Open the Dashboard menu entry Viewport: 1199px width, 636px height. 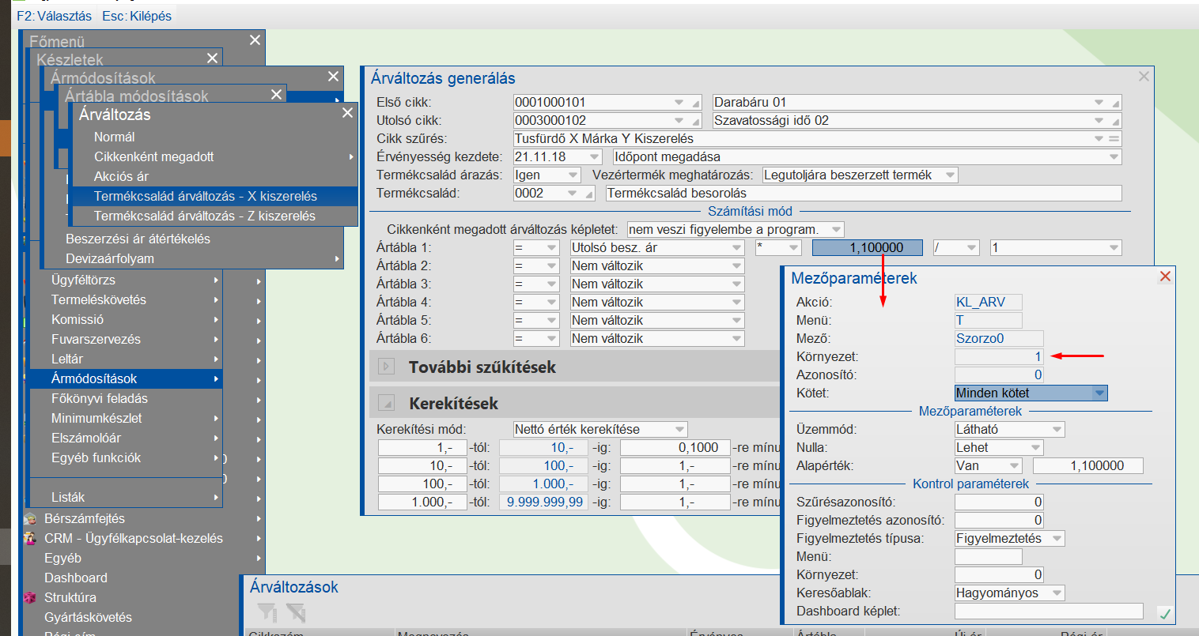coord(76,578)
